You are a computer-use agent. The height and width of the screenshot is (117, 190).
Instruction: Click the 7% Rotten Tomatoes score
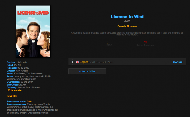point(145,42)
